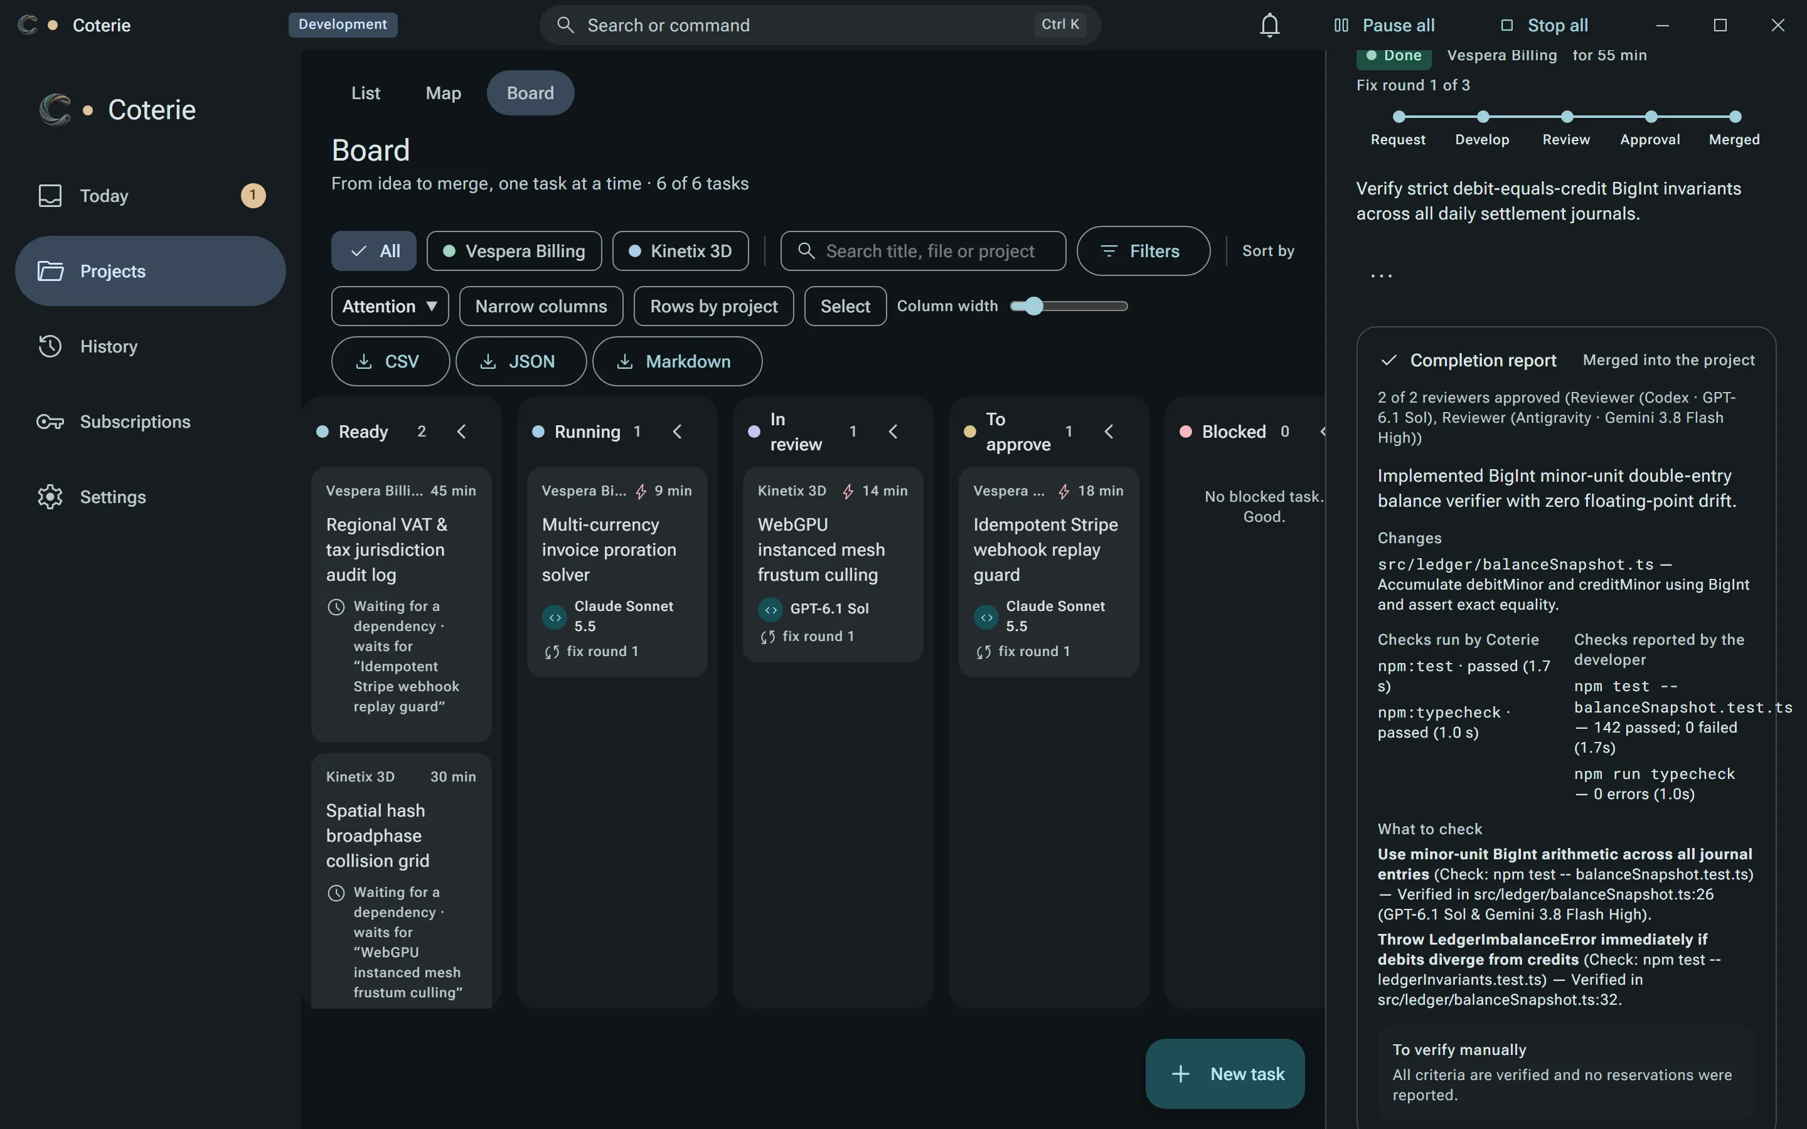Click the Pause all icon
Viewport: 1807px width, 1129px height.
(x=1341, y=25)
